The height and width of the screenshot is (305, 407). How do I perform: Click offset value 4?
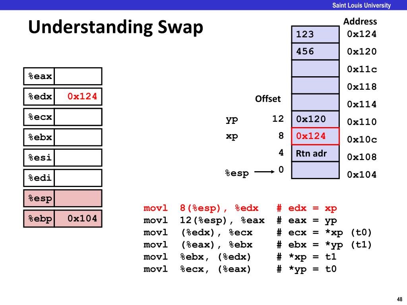281,152
